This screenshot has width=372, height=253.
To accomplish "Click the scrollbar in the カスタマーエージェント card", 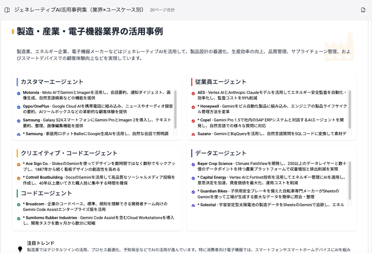I will pyautogui.click(x=175, y=109).
